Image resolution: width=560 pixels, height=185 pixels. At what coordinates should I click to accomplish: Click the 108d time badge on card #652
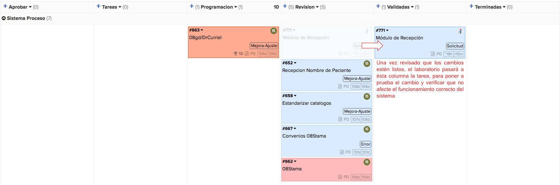[356, 87]
